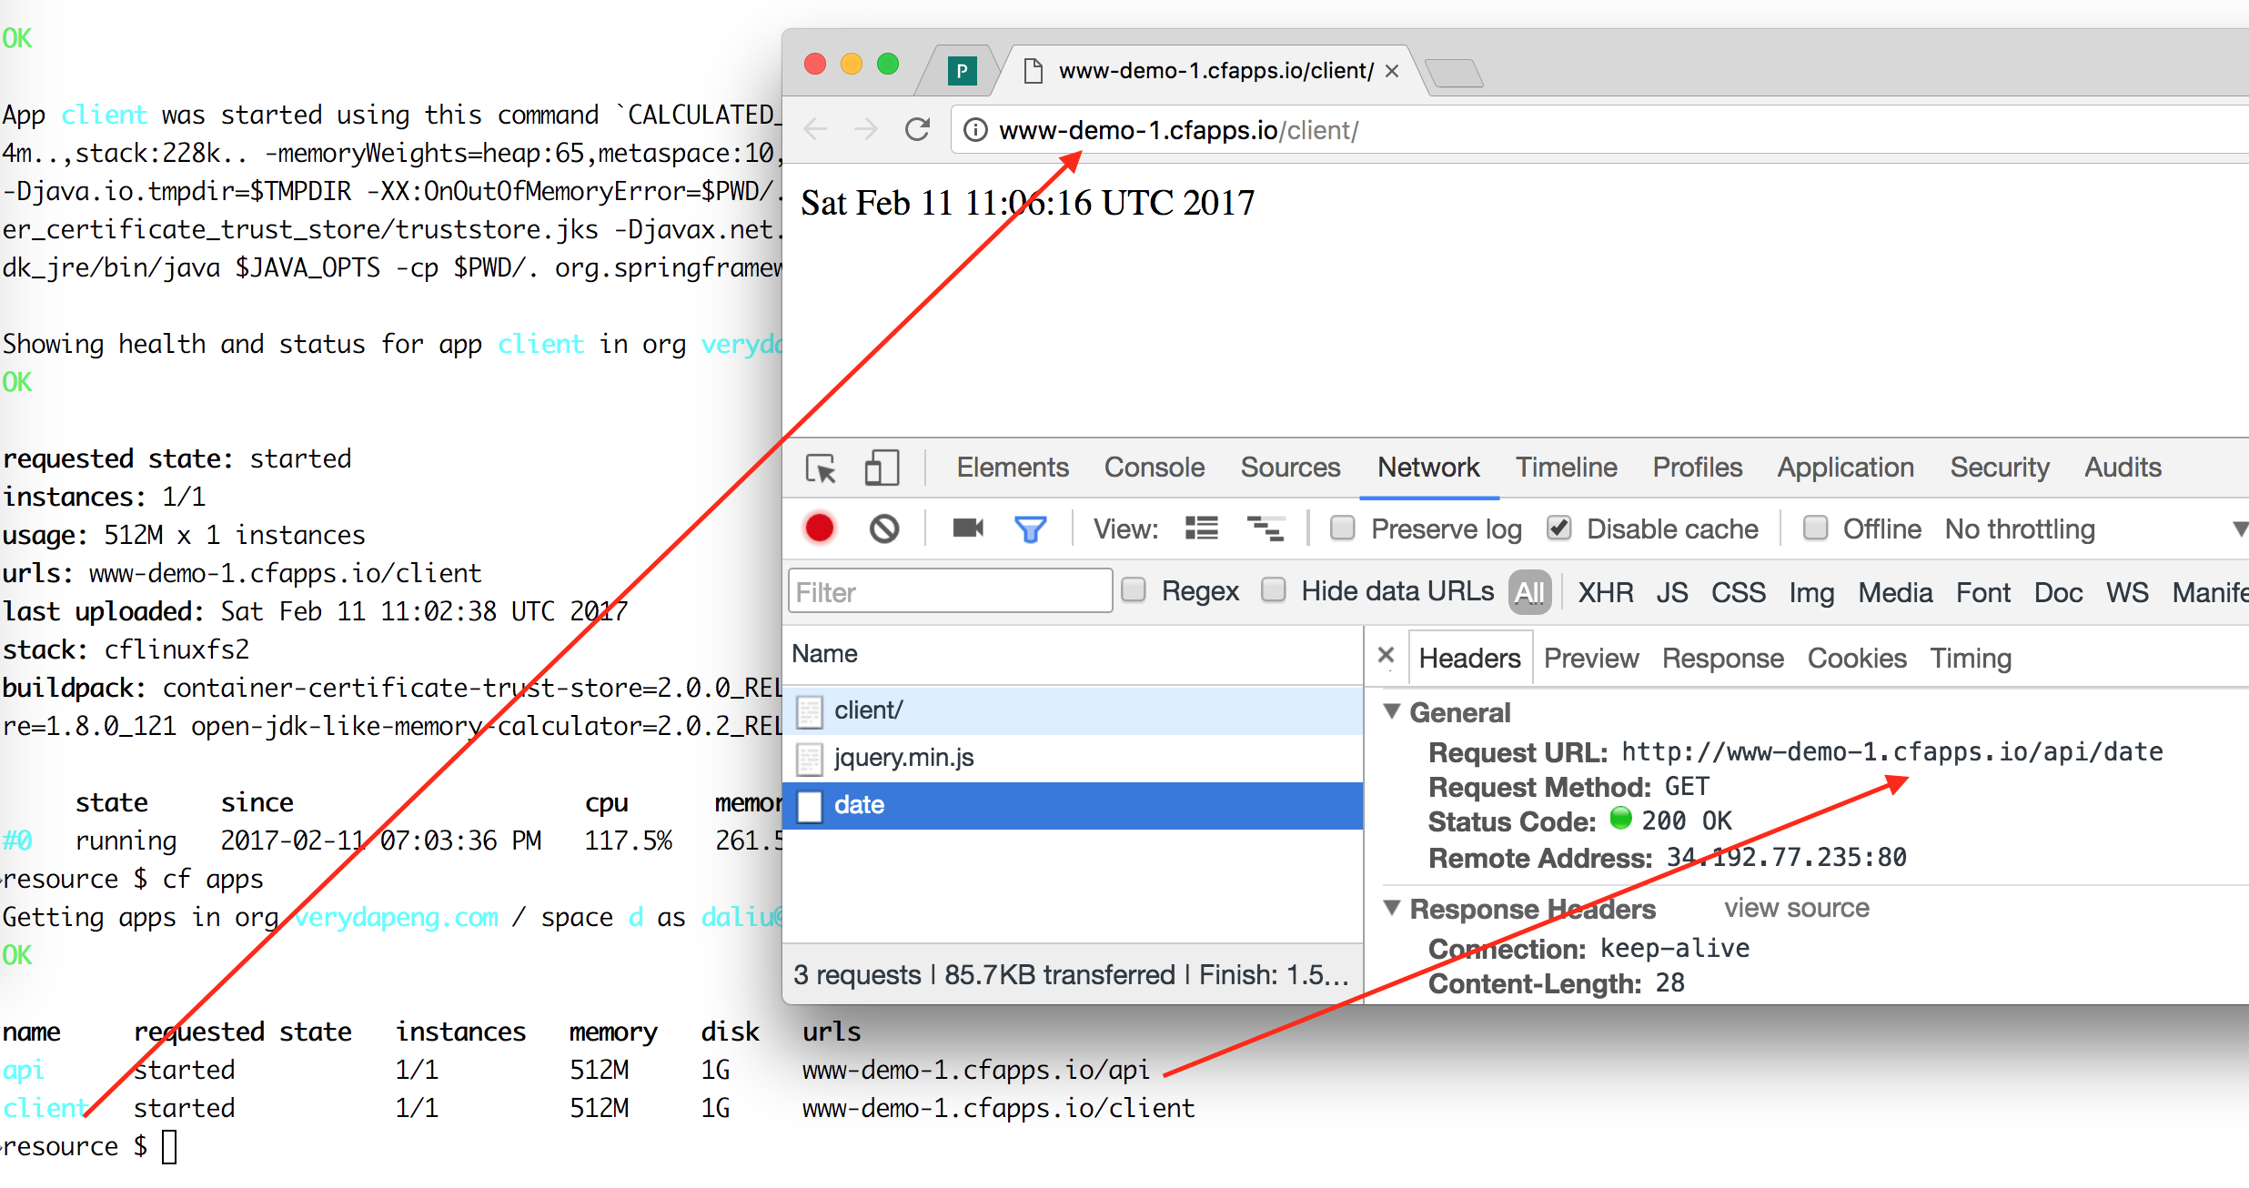This screenshot has height=1188, width=2249.
Task: Toggle the device toolbar icon
Action: pyautogui.click(x=880, y=468)
